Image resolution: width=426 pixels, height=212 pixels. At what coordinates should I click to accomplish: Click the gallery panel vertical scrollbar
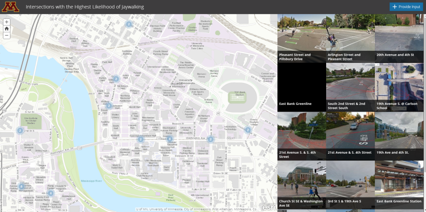pos(425,113)
